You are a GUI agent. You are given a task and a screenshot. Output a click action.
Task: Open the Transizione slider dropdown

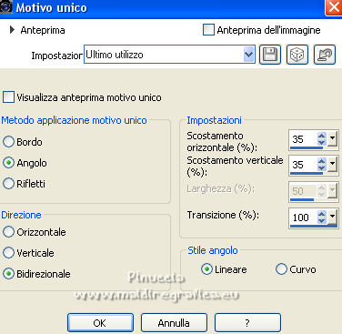[333, 217]
